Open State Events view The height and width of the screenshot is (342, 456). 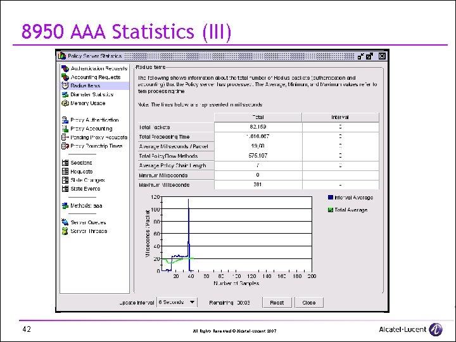point(85,189)
